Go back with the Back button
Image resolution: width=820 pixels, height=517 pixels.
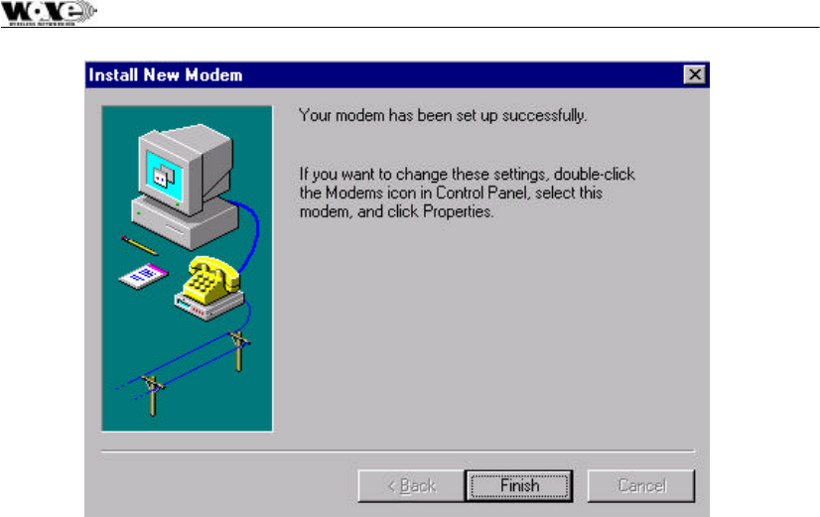[411, 485]
